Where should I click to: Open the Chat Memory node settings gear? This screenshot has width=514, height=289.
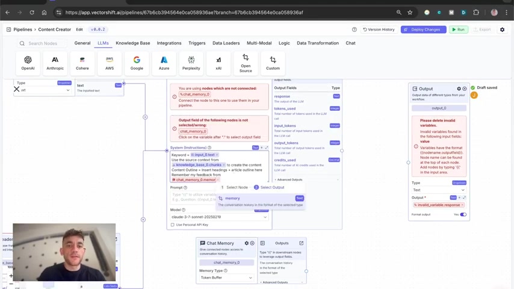246,243
